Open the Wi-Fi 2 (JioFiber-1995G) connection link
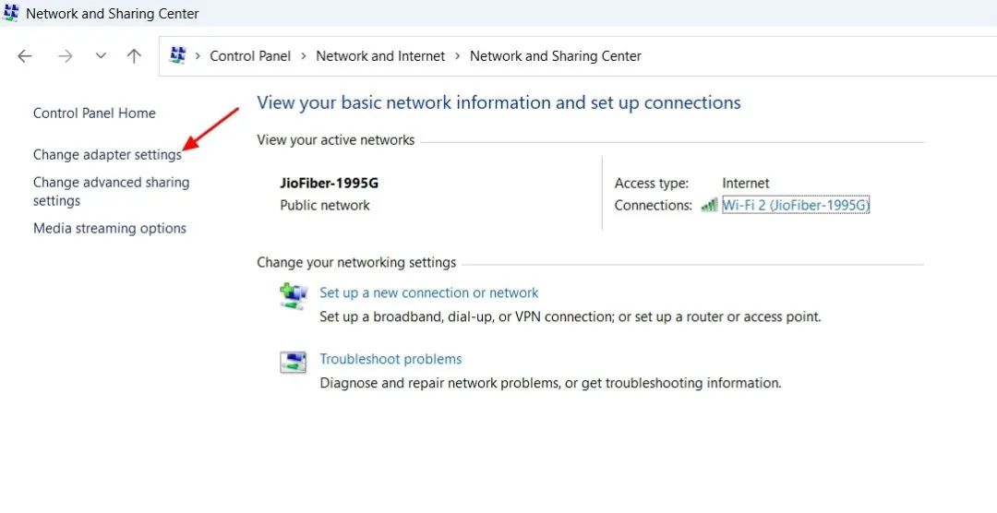 (796, 205)
